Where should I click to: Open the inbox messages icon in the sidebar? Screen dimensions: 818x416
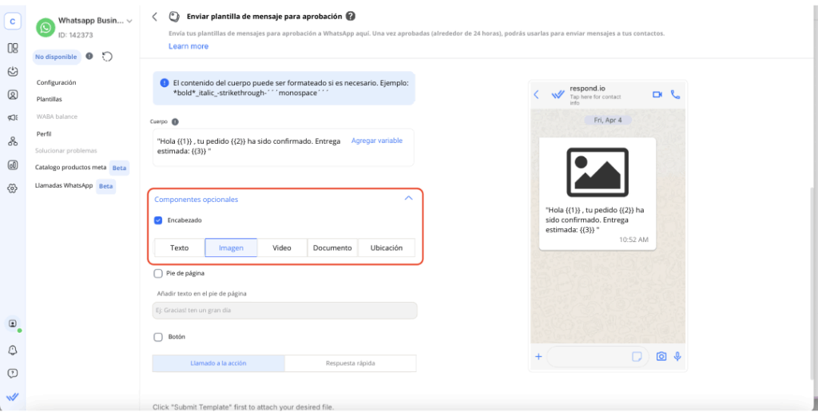point(13,71)
